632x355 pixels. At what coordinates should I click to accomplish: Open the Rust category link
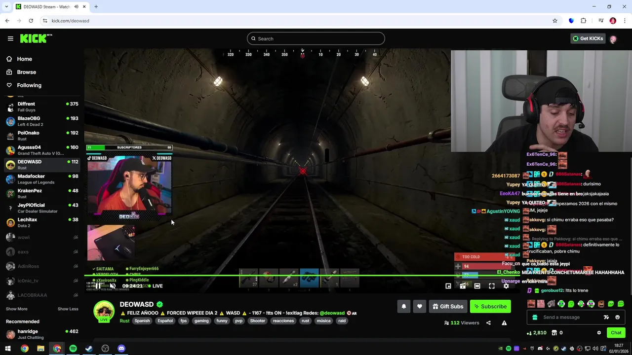[x=124, y=321]
